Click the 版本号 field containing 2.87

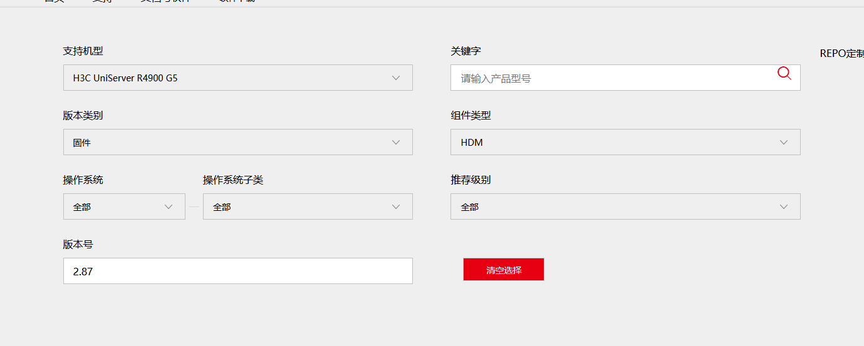click(x=237, y=272)
